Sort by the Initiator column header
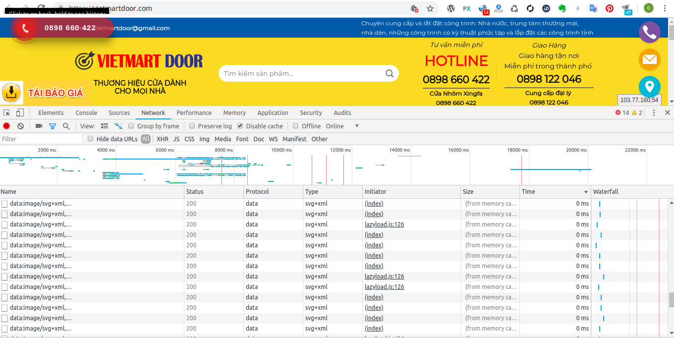The width and height of the screenshot is (674, 338). point(412,192)
